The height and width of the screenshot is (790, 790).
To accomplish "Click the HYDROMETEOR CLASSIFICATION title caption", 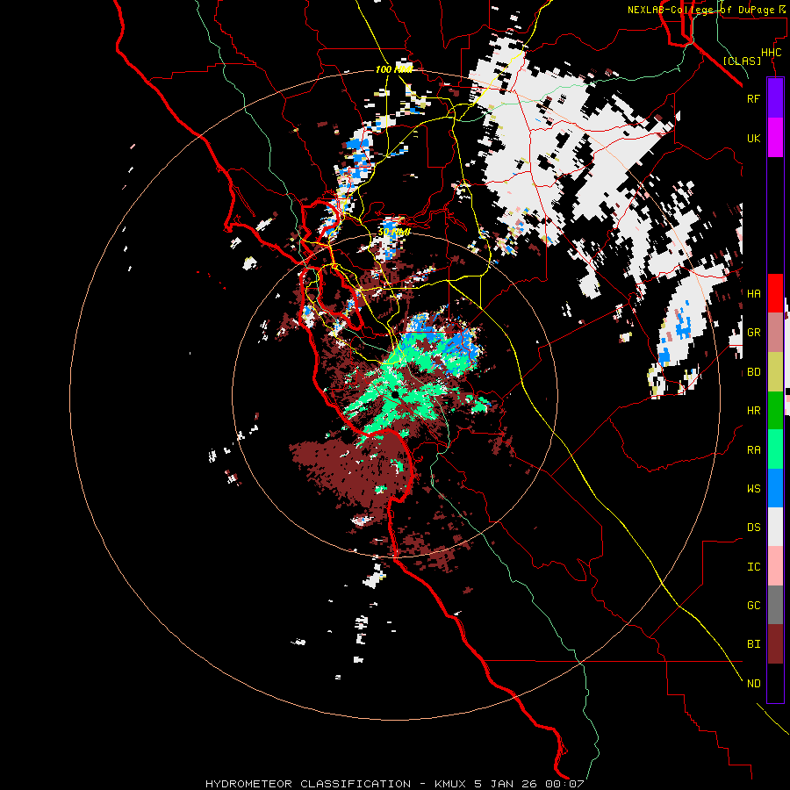I will pyautogui.click(x=394, y=784).
